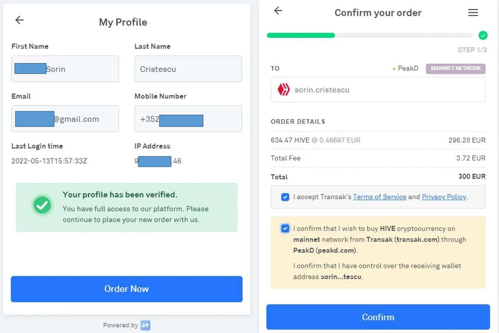Focus the First Name input field
The image size is (499, 333).
point(65,69)
